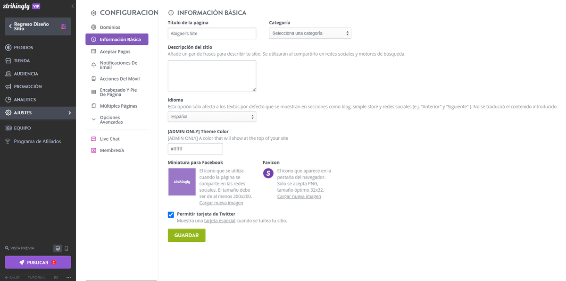Open the Dominios settings with the globe icon
The width and height of the screenshot is (566, 281).
[x=94, y=27]
